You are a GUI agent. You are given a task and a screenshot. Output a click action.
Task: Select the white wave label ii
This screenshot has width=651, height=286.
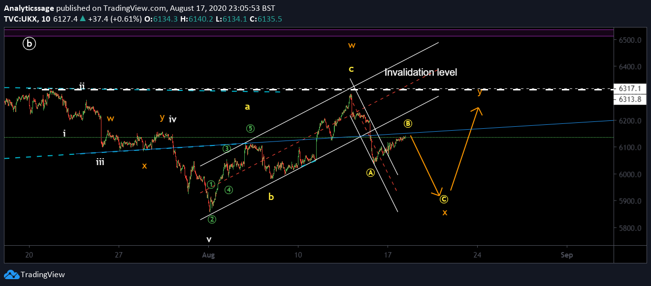82,87
